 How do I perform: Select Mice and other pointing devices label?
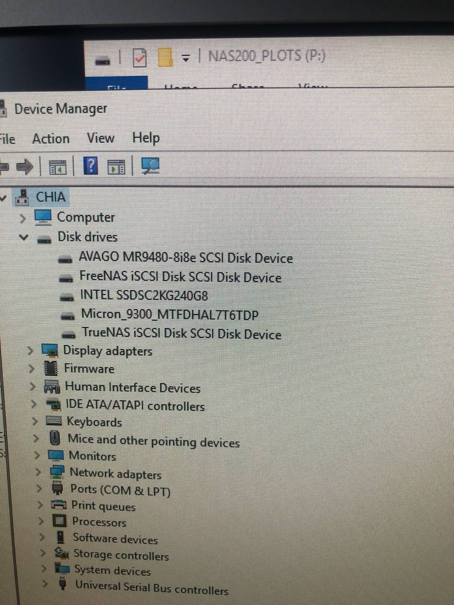click(x=154, y=441)
